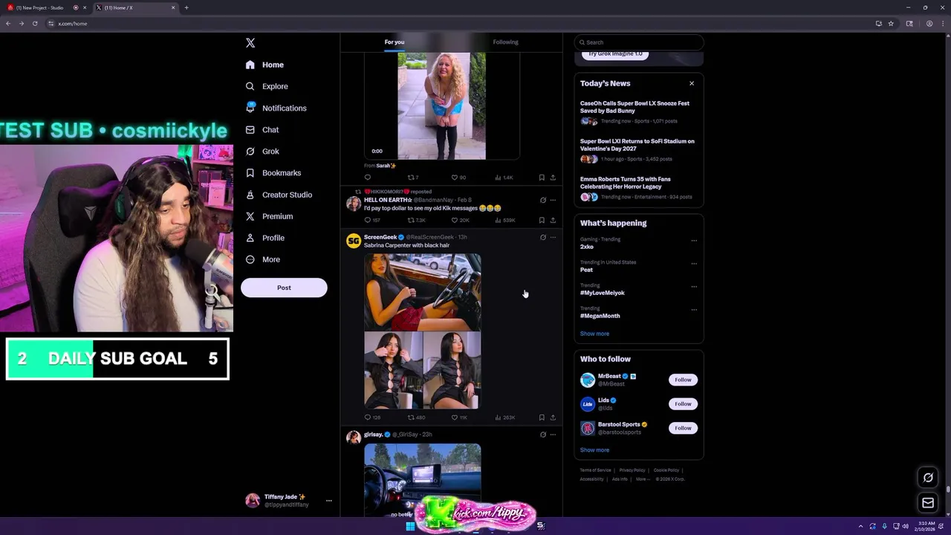Open Tiffany Jade account menu dots
The image size is (951, 535).
tap(328, 501)
